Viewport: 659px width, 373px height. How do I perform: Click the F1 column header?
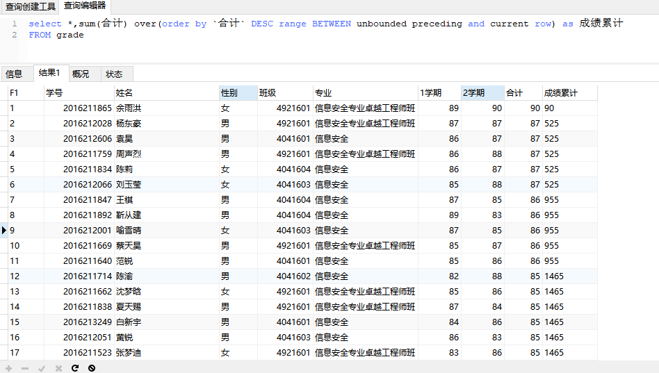pyautogui.click(x=26, y=93)
